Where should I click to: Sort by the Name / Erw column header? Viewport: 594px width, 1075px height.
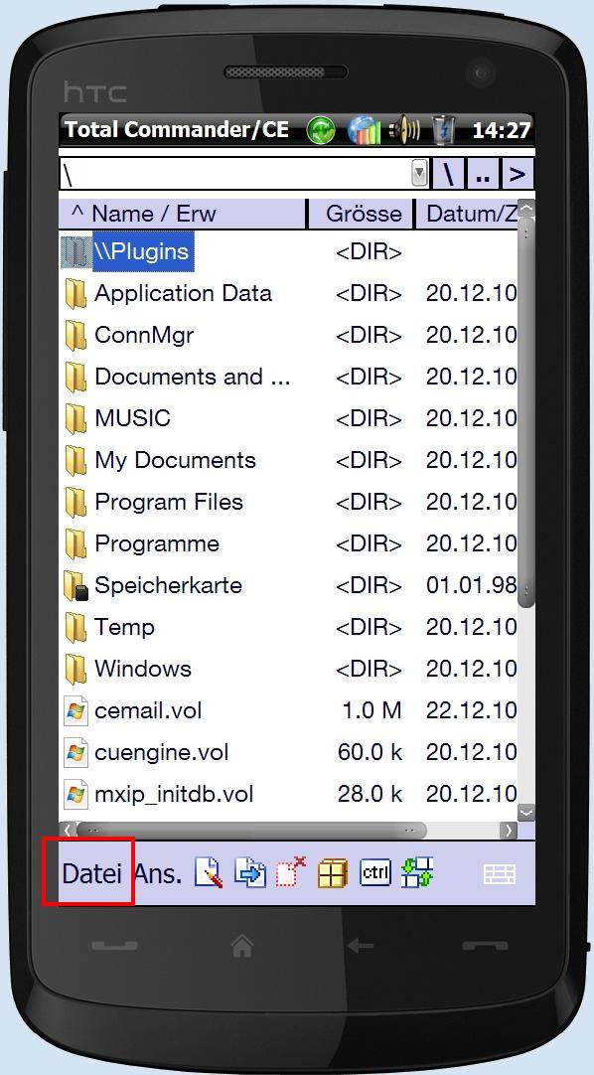(x=182, y=214)
